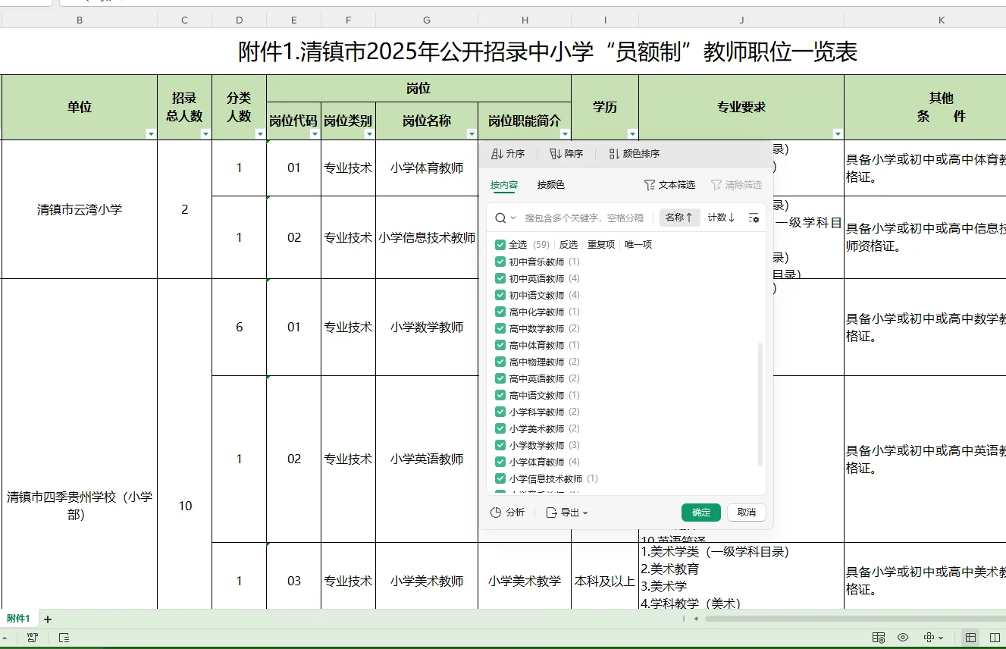
Task: Switch to the 按内容 filter tab
Action: pos(504,185)
